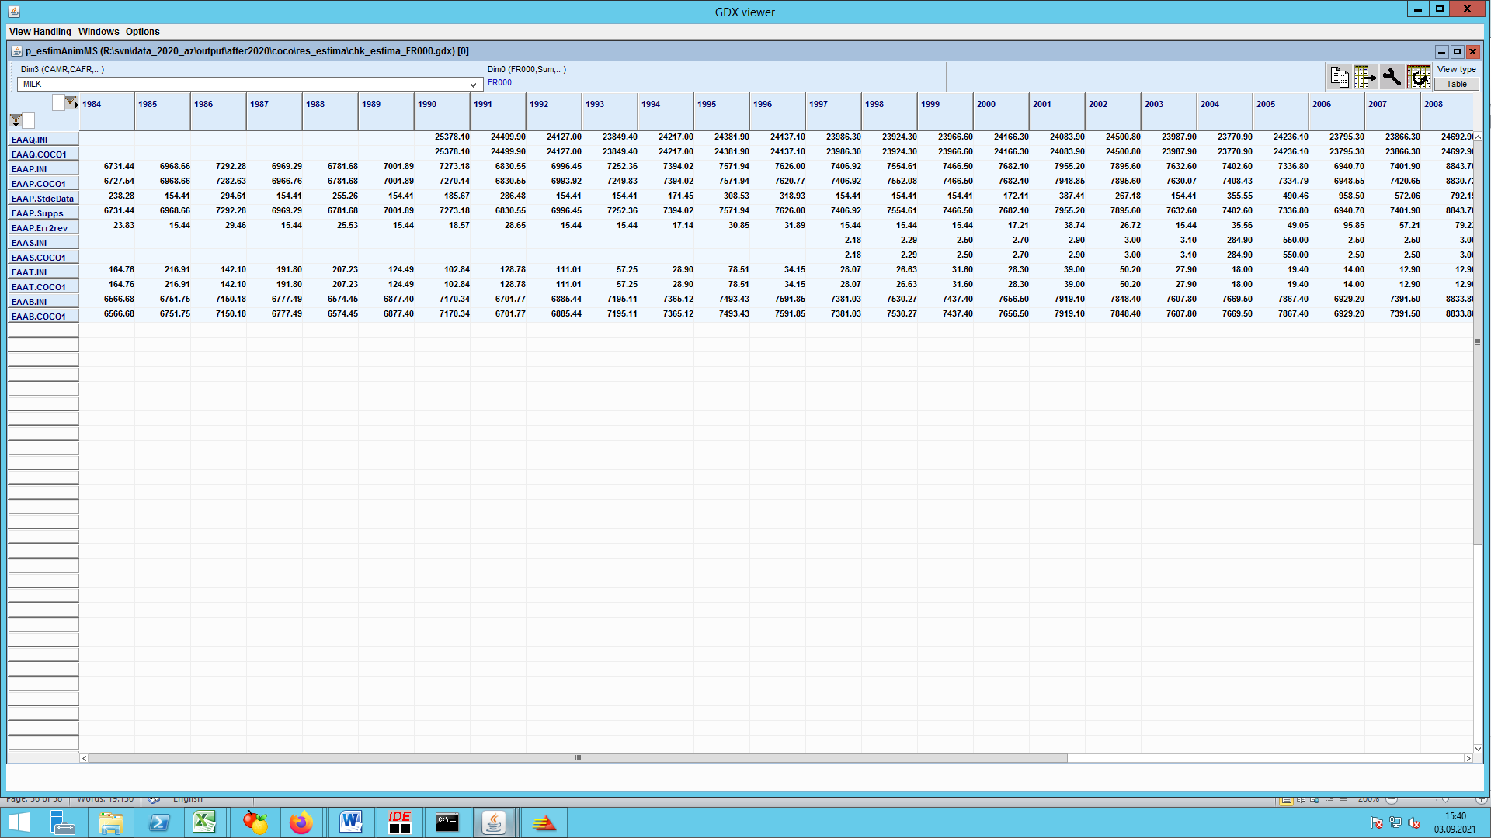Click Dim3 (CAMR,CAFR,..) label
1491x838 pixels.
(62, 69)
